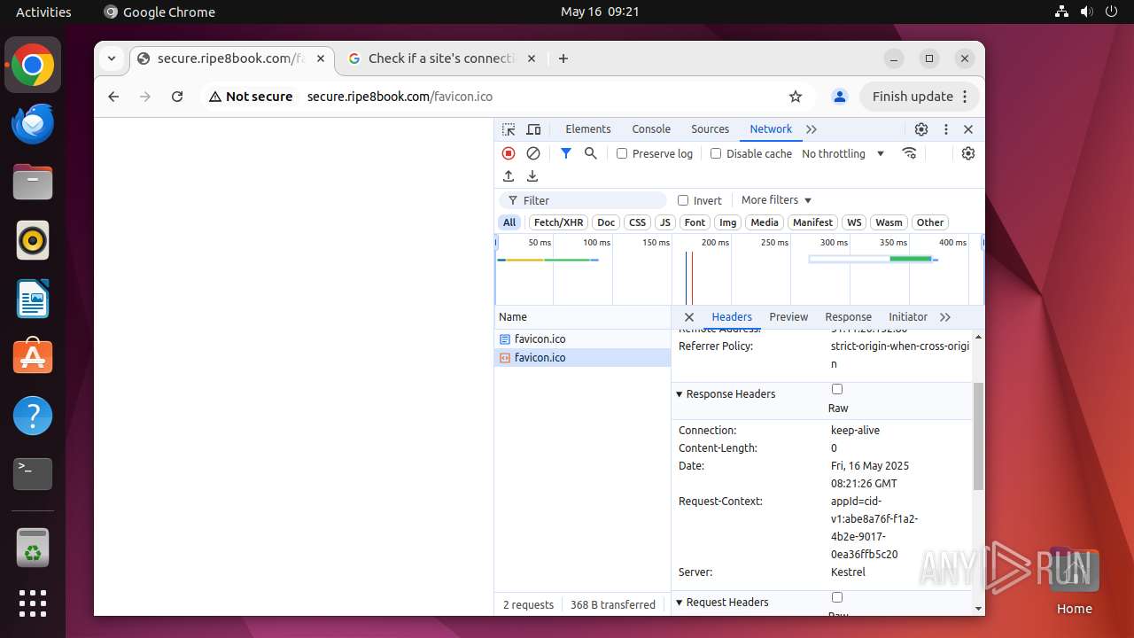Select the All filter type
This screenshot has width=1134, height=638.
509,222
